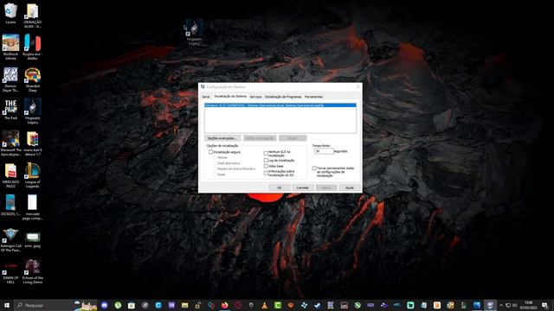Enable the Inicialização segura checkbox

(x=211, y=152)
